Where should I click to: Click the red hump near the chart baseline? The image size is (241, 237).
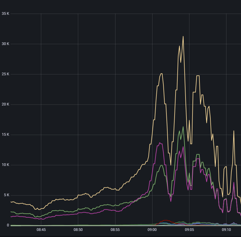tap(165, 220)
